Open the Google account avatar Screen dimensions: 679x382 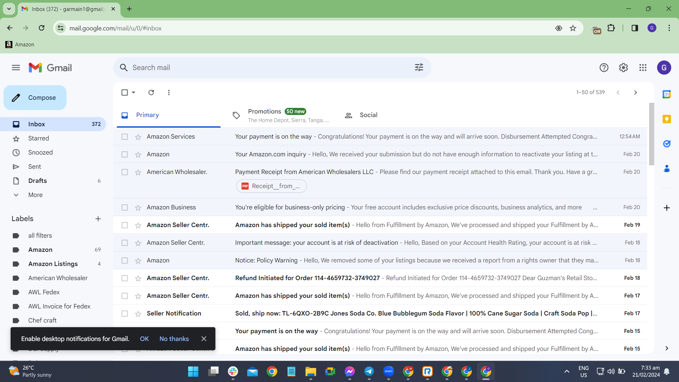[x=664, y=68]
